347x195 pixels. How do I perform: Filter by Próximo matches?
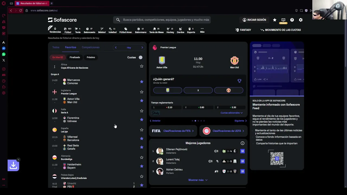coord(91,57)
